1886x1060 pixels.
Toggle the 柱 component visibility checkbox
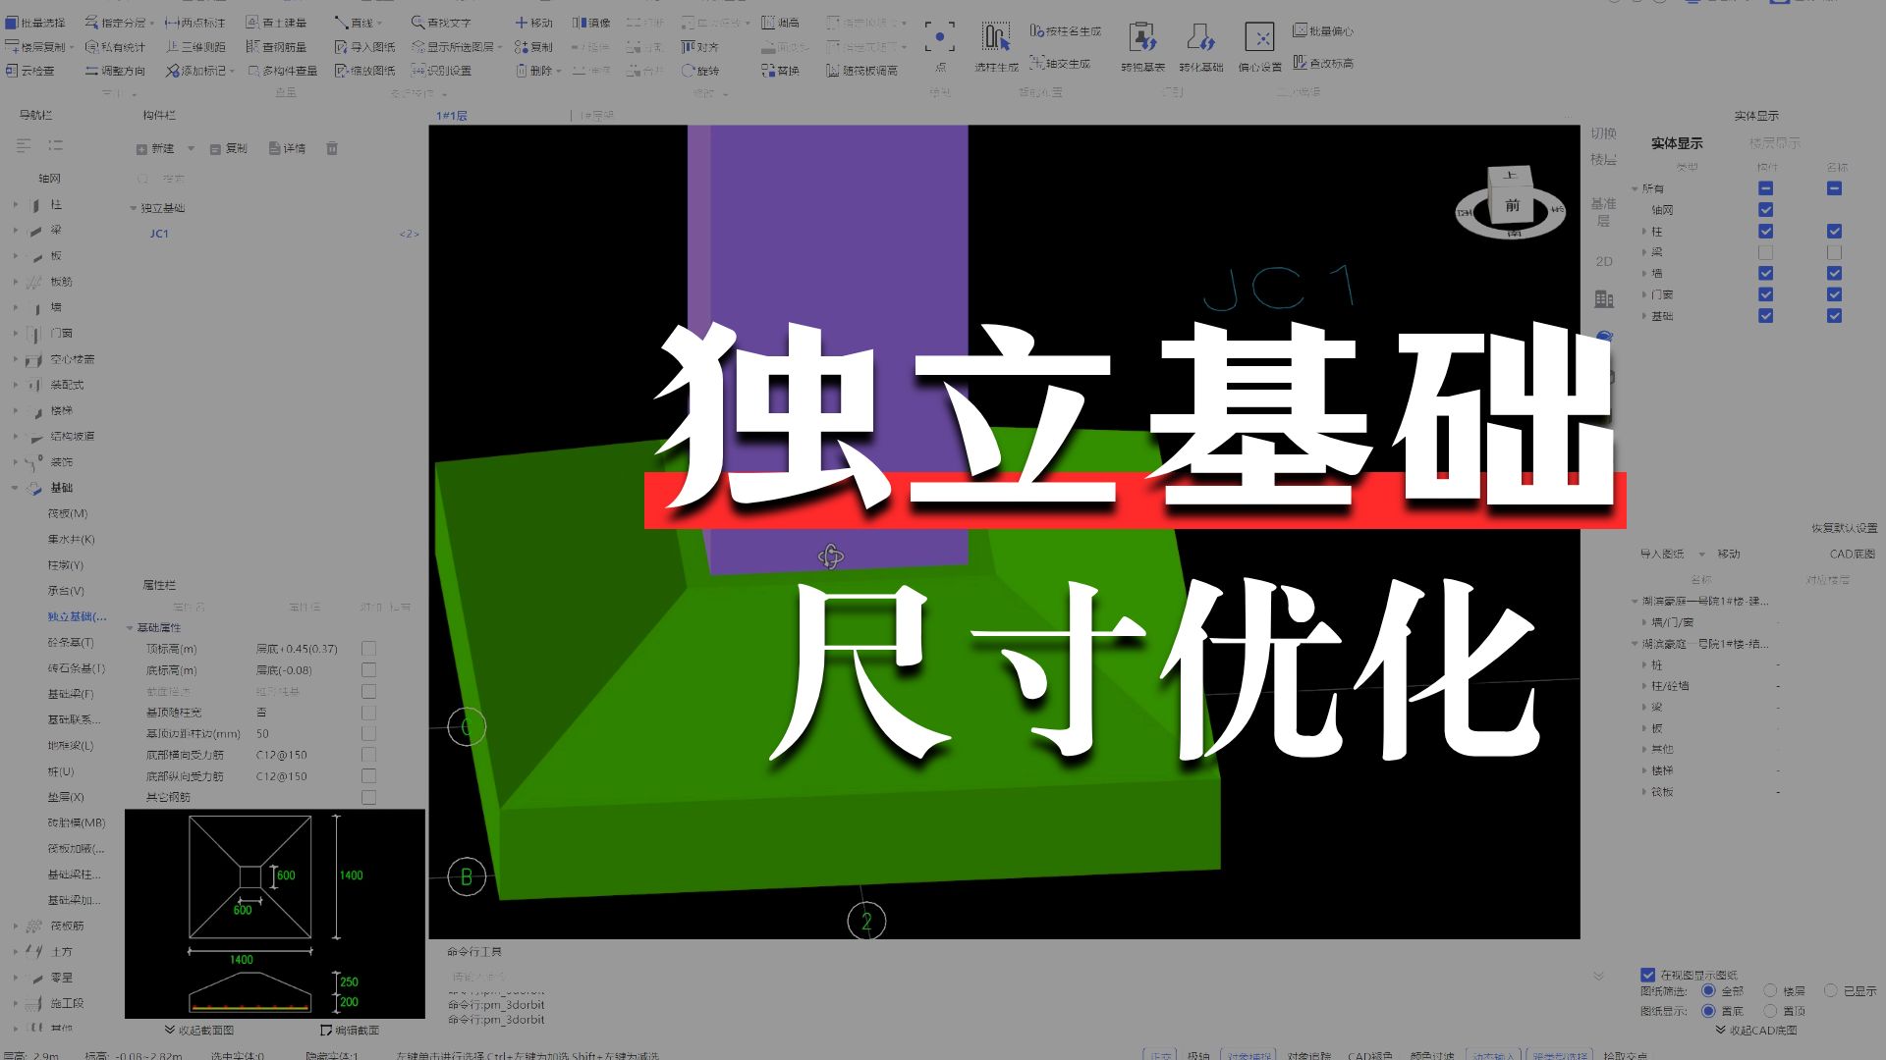coord(1765,231)
